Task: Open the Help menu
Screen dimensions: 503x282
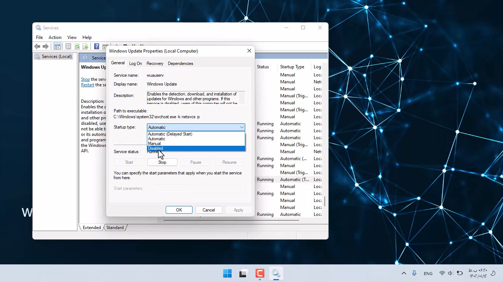Action: tap(87, 37)
